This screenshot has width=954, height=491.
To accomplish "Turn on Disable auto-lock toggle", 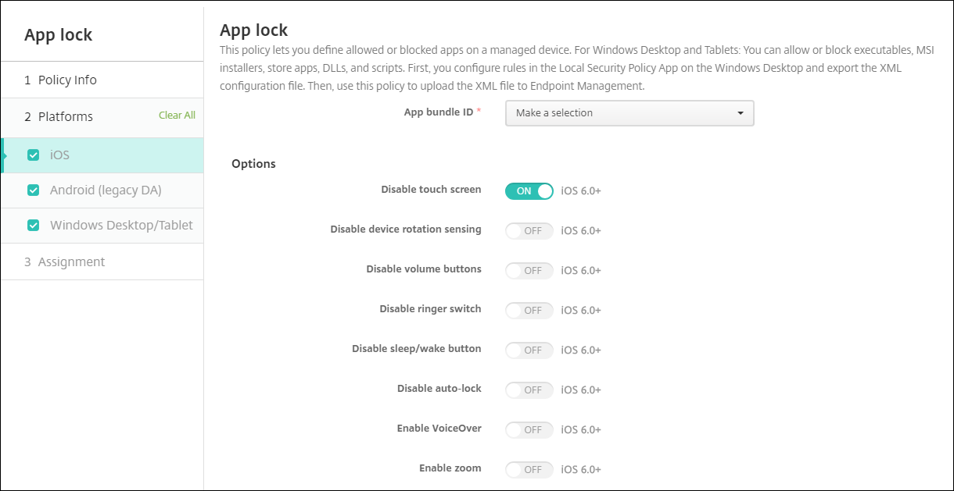I will 529,390.
